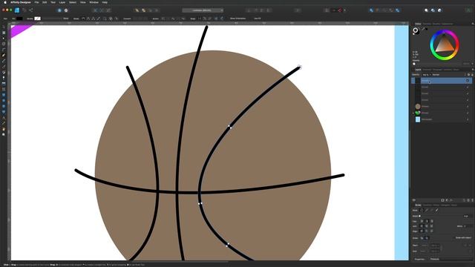The width and height of the screenshot is (475, 267).
Task: Toggle visibility of the selected top Curve layer
Action: coord(468,81)
